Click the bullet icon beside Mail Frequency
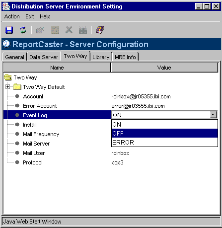Viewport: 222px width, 228px height. (x=17, y=134)
